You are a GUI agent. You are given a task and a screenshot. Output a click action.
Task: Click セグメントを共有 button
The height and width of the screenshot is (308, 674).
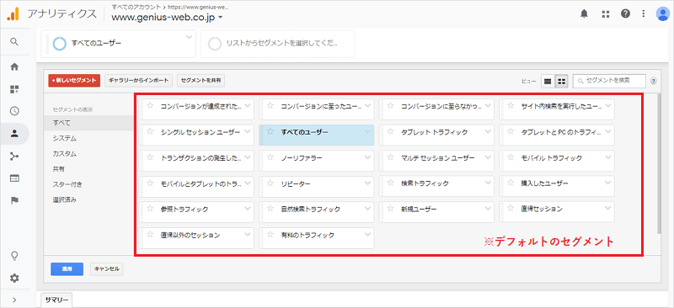(x=201, y=80)
